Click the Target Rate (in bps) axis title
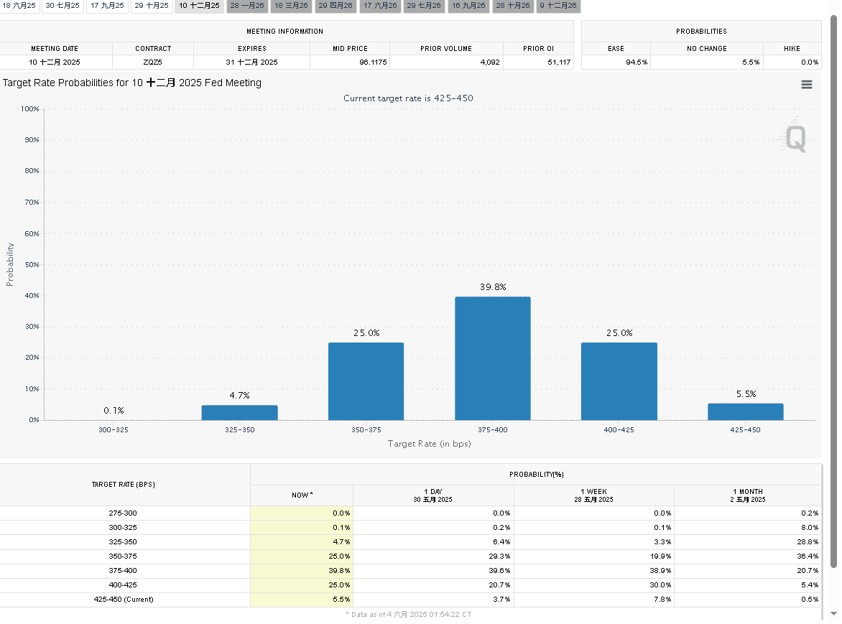842x624 pixels. 429,444
